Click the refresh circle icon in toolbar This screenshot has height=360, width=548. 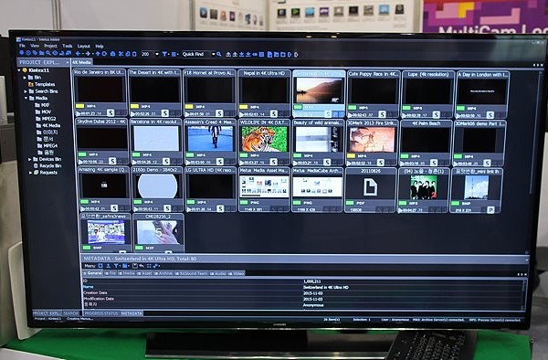point(104,54)
